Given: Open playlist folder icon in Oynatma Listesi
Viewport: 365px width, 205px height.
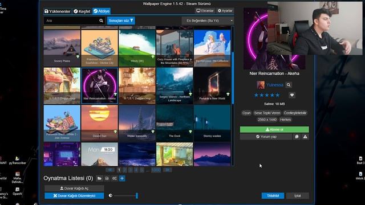Looking at the screenshot, I should [x=99, y=178].
